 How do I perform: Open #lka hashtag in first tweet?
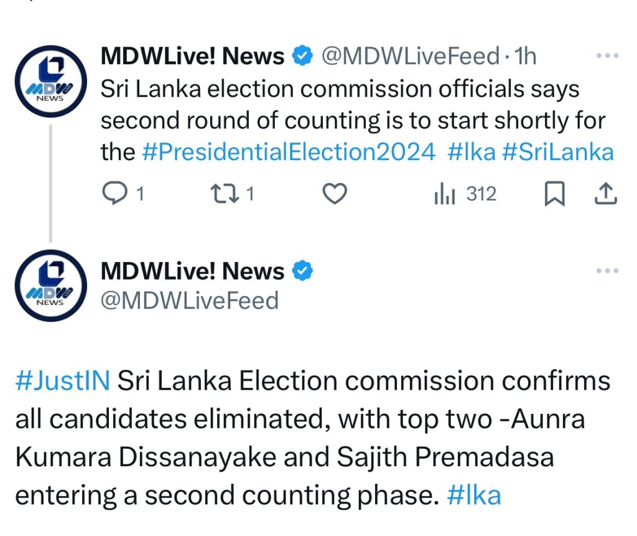point(470,152)
